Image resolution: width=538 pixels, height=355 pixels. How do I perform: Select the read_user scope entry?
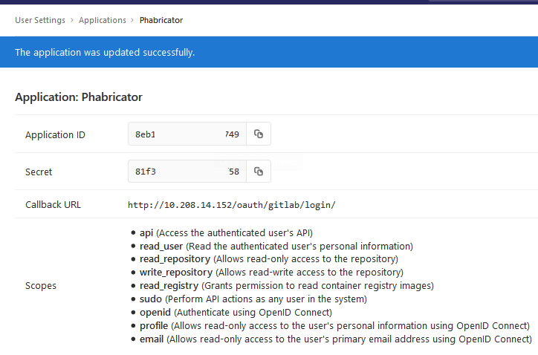point(276,247)
